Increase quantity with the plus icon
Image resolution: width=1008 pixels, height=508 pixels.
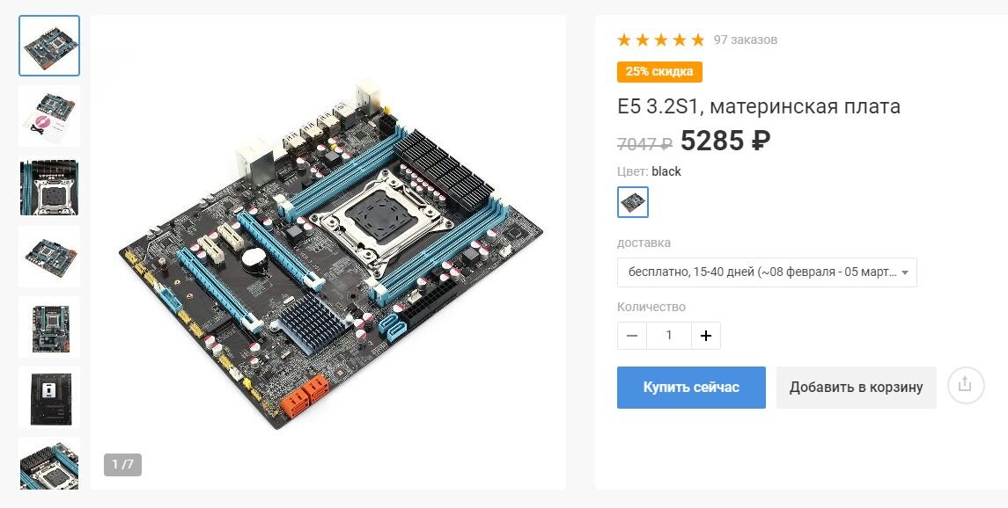pyautogui.click(x=706, y=336)
